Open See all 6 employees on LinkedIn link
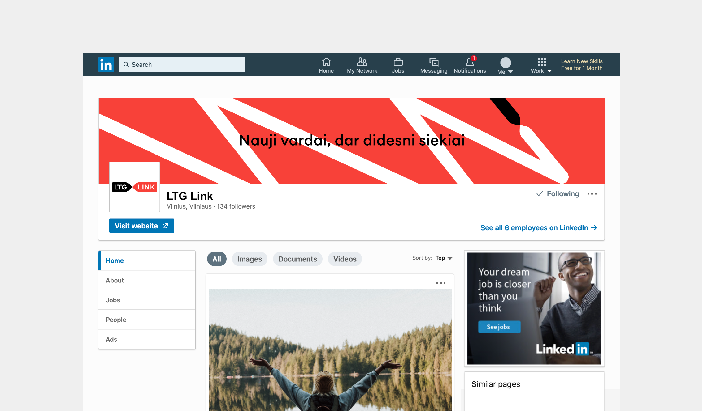The image size is (703, 411). 539,228
